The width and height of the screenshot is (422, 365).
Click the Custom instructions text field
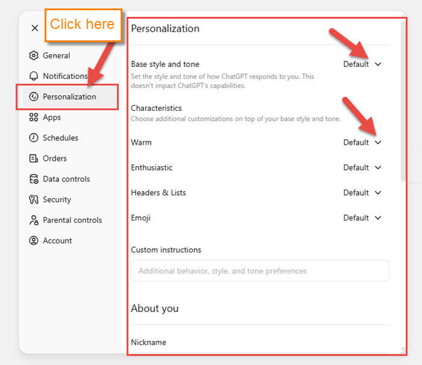[260, 271]
